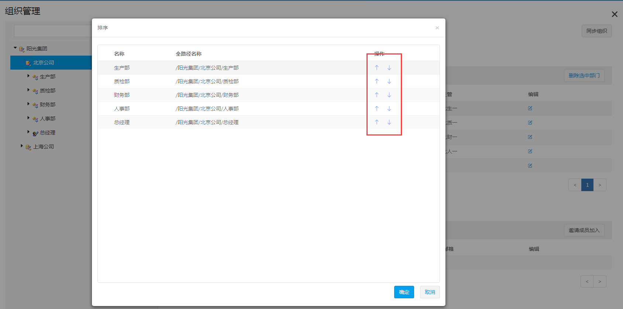The image size is (623, 309).
Task: Click 生产部 name in sort table
Action: pos(122,68)
